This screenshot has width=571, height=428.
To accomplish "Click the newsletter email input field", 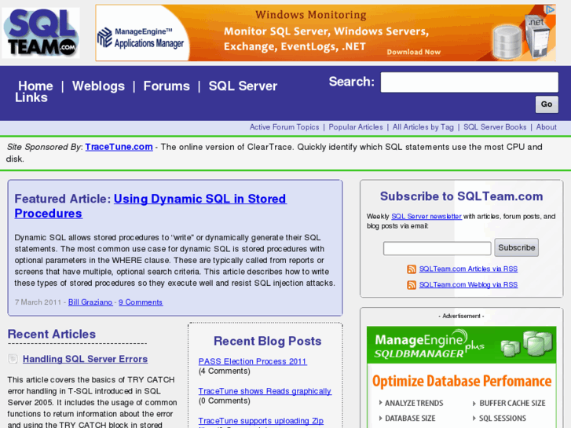I will pos(437,248).
